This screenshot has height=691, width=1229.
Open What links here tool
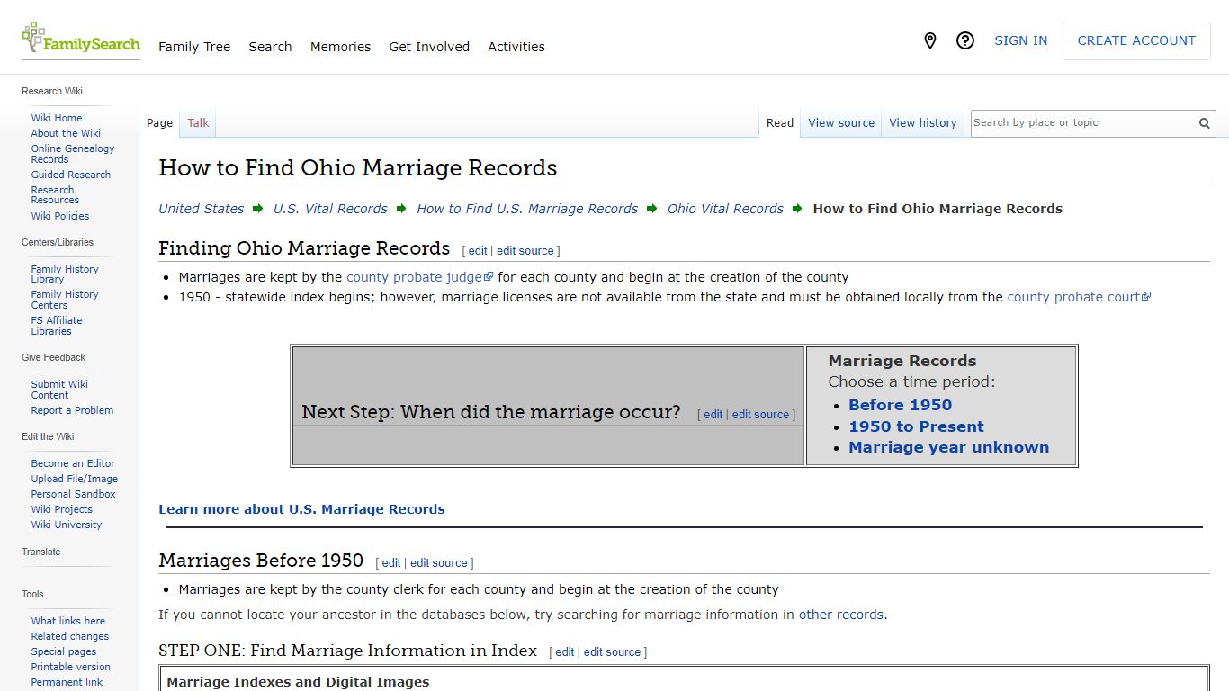click(68, 621)
